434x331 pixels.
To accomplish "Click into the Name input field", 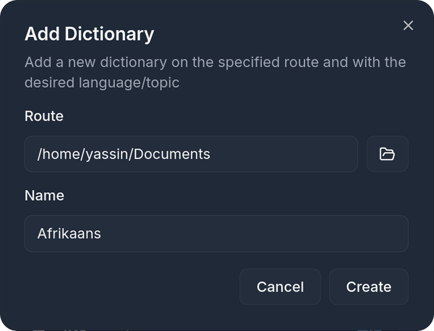I will 216,234.
